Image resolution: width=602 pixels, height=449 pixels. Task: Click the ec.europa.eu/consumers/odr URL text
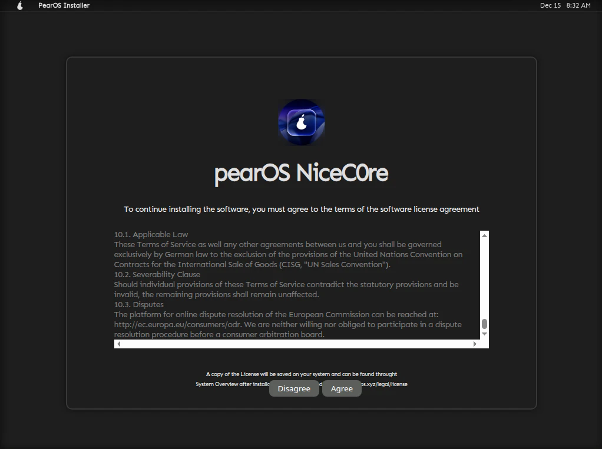point(178,324)
